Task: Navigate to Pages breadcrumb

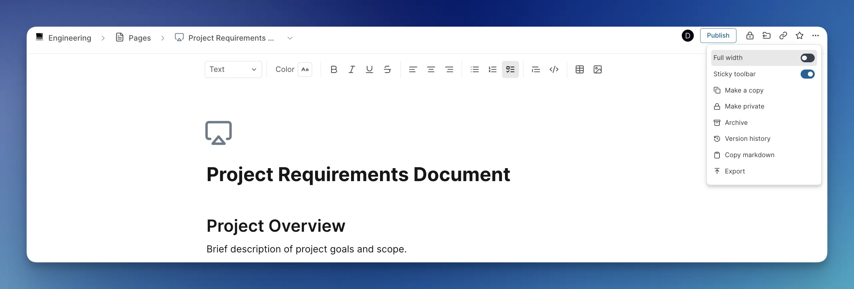Action: point(140,38)
